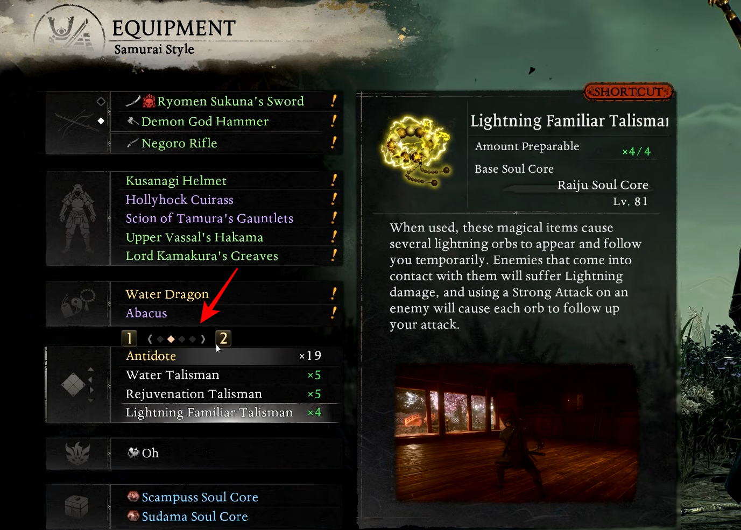Switch to shortcut set 2 tab
The width and height of the screenshot is (741, 530).
pyautogui.click(x=223, y=338)
